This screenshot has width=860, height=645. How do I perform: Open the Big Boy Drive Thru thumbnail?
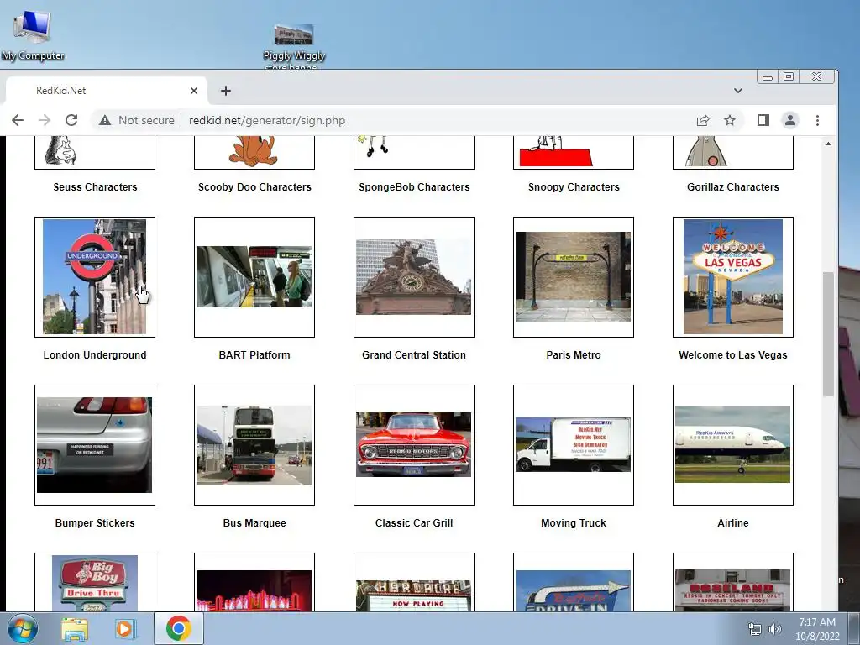pos(95,583)
